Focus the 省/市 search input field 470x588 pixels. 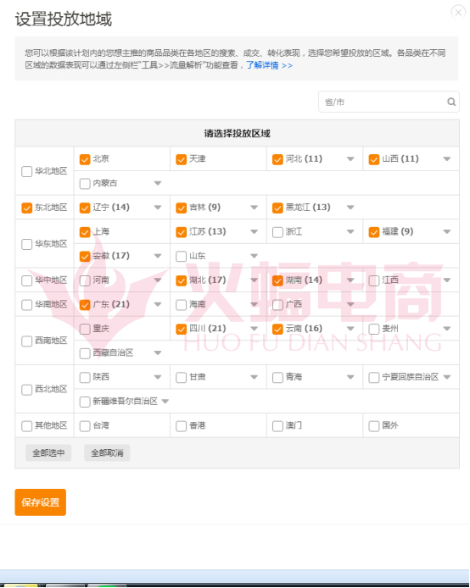[383, 102]
